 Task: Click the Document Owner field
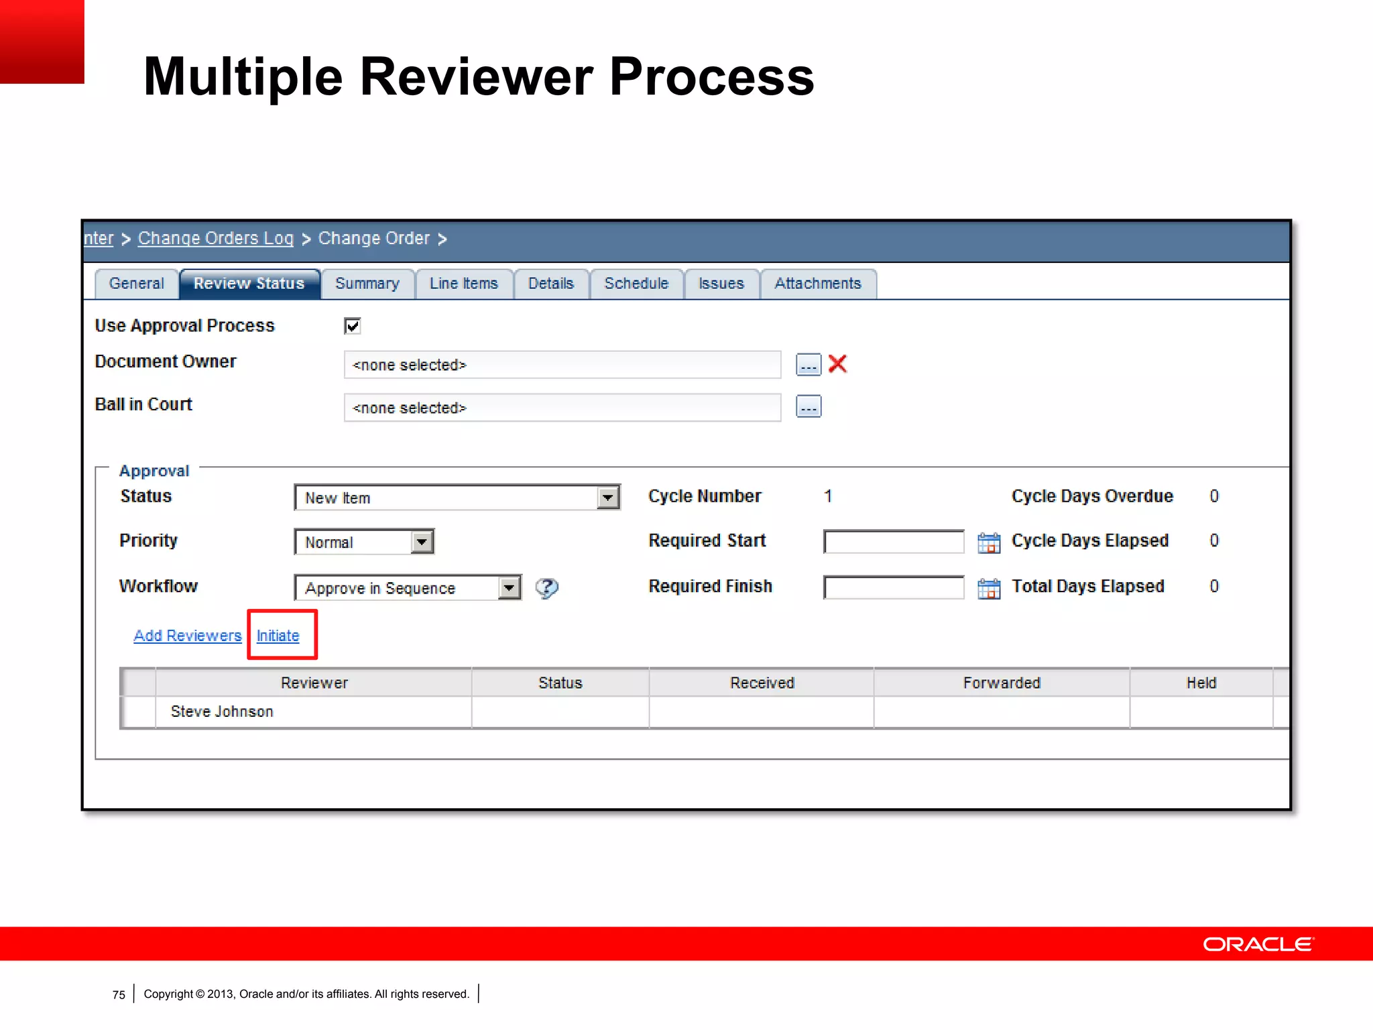coord(562,365)
